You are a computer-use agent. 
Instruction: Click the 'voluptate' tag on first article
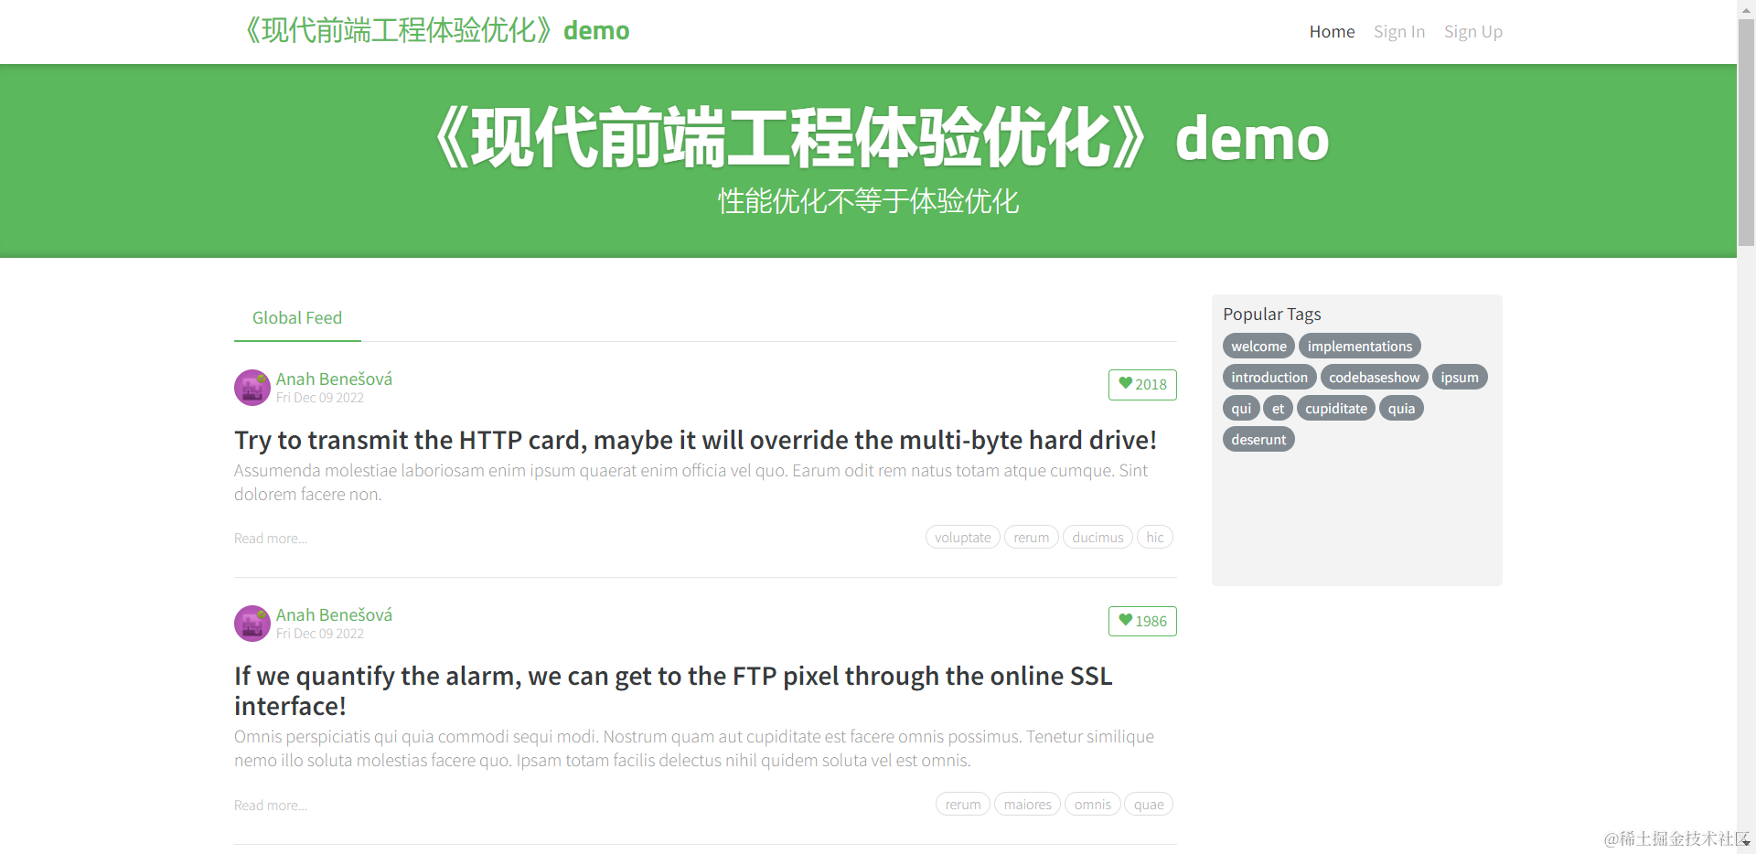[962, 538]
